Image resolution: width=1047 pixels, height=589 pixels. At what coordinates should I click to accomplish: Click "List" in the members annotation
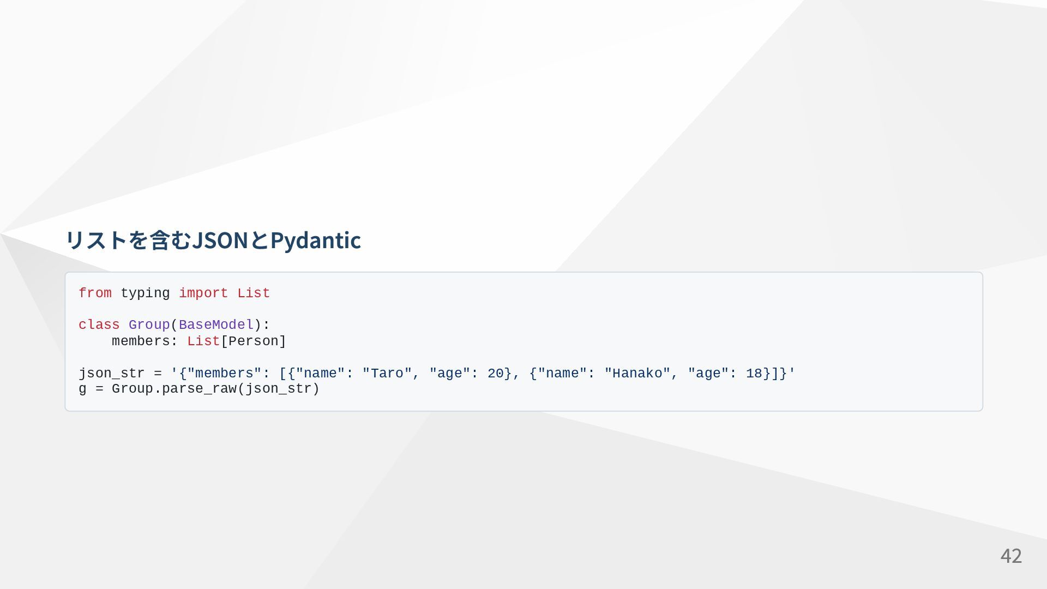pyautogui.click(x=203, y=341)
